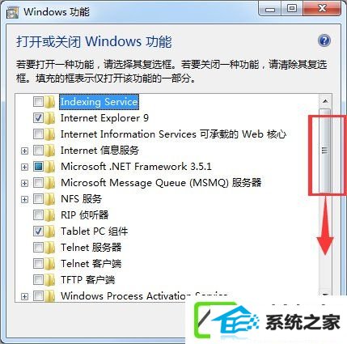
Task: Click the scrollbar up arrow button
Action: click(x=325, y=101)
